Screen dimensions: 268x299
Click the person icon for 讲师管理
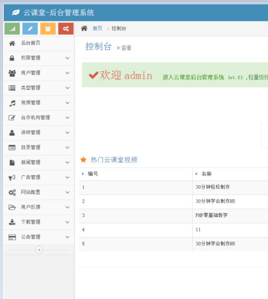click(12, 133)
